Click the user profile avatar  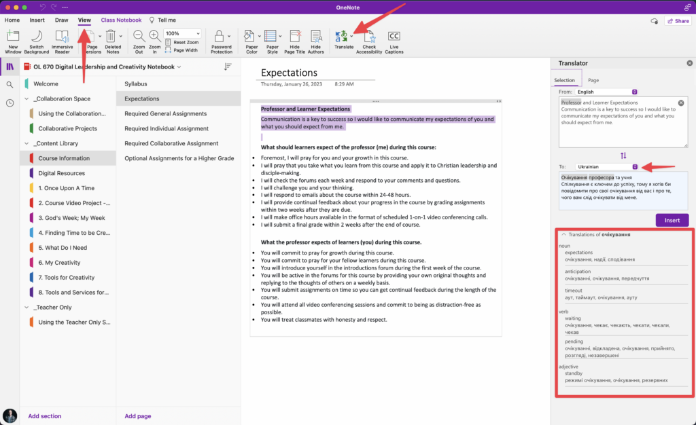pyautogui.click(x=10, y=415)
